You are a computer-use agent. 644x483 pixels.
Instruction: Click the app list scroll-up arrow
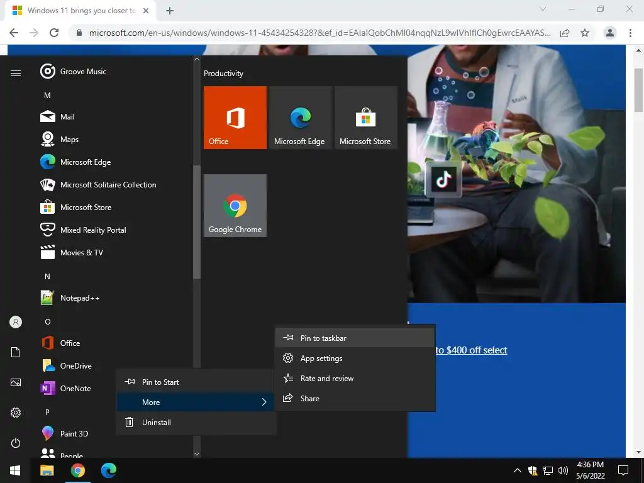(x=197, y=59)
